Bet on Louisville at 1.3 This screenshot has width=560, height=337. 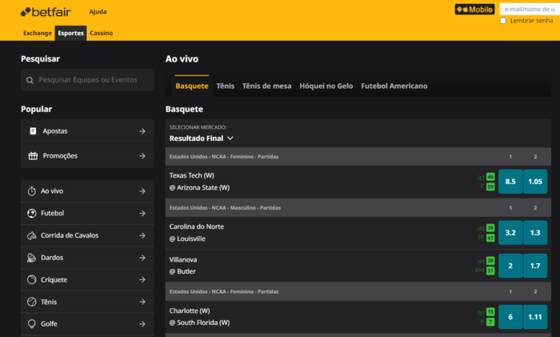535,233
